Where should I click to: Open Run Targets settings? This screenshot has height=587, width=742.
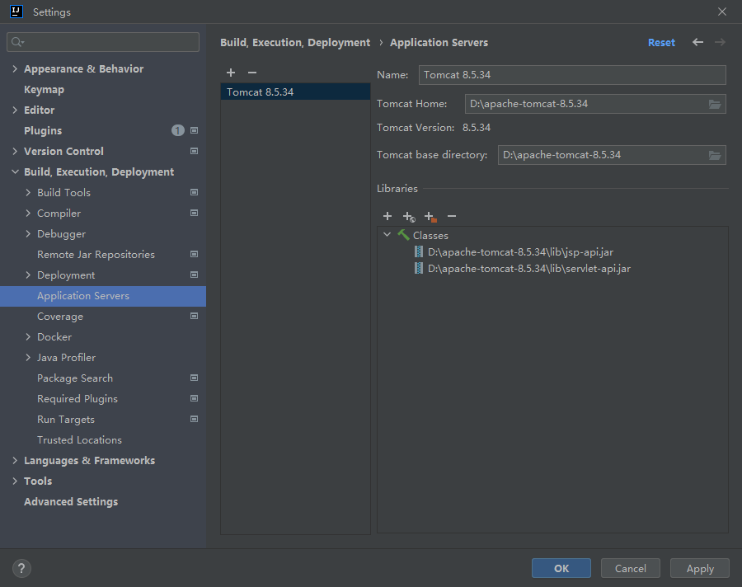[66, 420]
